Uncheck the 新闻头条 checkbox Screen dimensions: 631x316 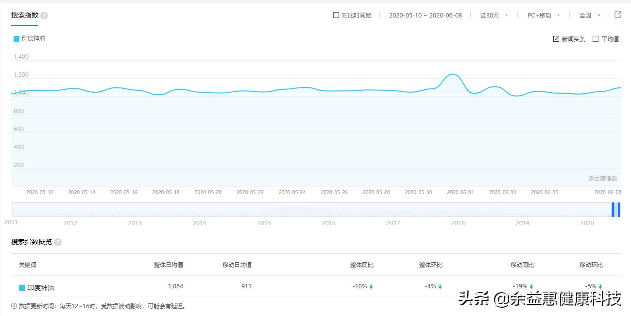coord(556,38)
